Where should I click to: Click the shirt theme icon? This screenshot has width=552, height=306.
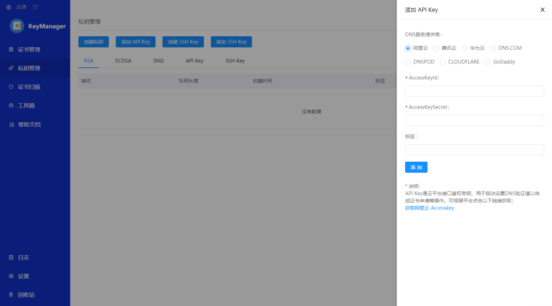pyautogui.click(x=35, y=7)
